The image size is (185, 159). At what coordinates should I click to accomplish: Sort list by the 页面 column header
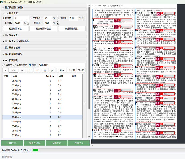(x=15, y=76)
